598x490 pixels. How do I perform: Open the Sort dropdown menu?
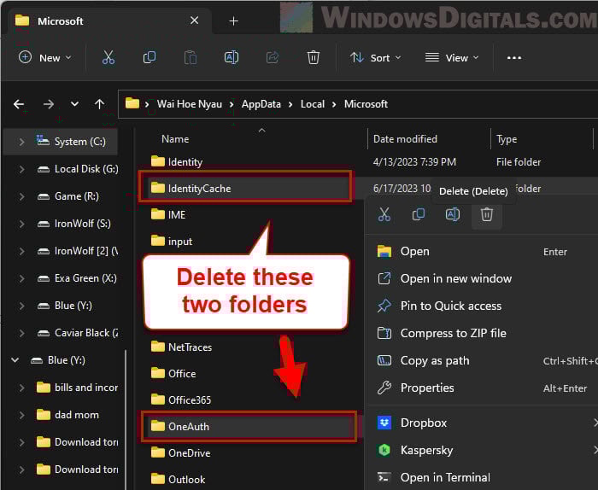[376, 58]
